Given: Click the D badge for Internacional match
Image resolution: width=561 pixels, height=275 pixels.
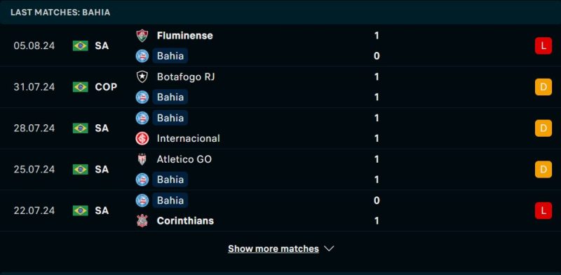Looking at the screenshot, I should pyautogui.click(x=543, y=128).
